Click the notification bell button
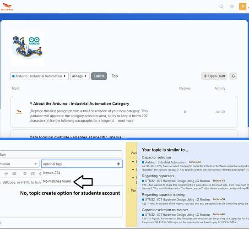This screenshot has height=229, width=249. [x=233, y=76]
